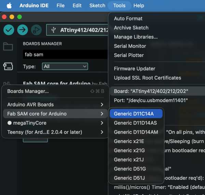The height and width of the screenshot is (195, 205).
Task: Select Generic x21G board
Action: pos(136,150)
